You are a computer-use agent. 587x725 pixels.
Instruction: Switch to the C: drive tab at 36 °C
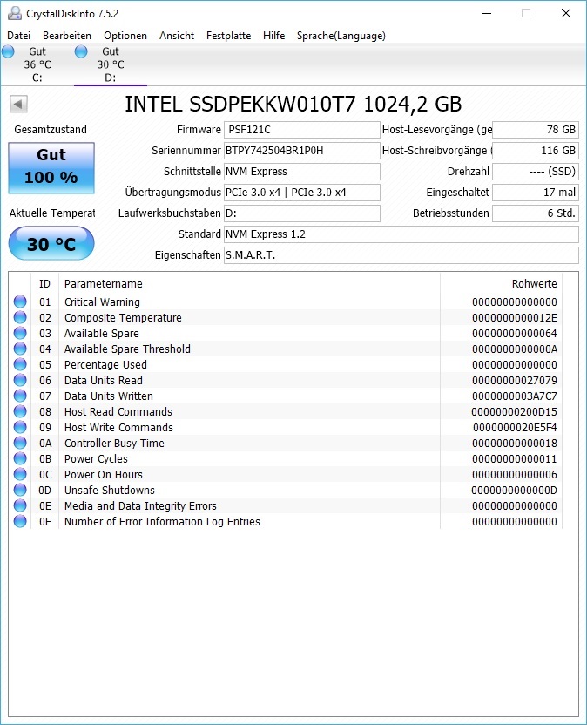click(x=37, y=64)
